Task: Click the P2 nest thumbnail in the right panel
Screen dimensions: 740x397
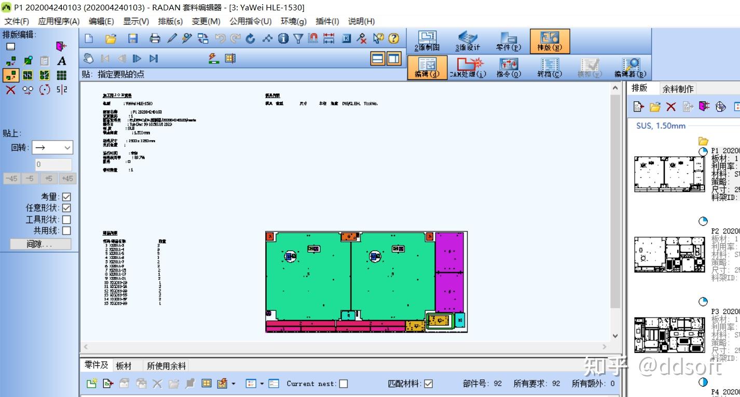Action: [669, 254]
